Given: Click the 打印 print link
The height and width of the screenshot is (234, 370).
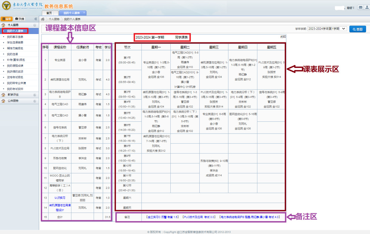Looking at the screenshot, I should coord(283,37).
